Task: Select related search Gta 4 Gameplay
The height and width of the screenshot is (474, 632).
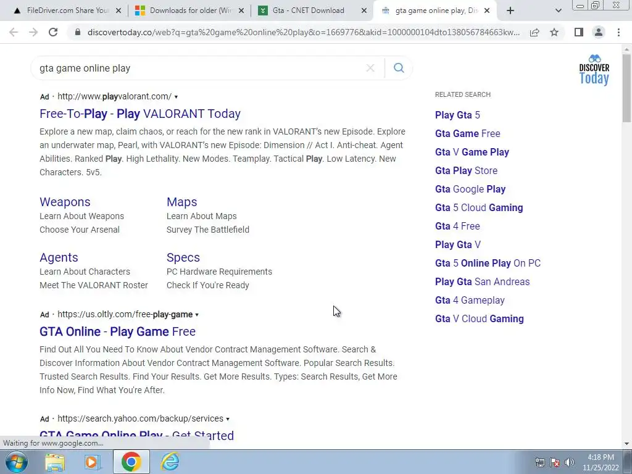Action: (x=470, y=301)
